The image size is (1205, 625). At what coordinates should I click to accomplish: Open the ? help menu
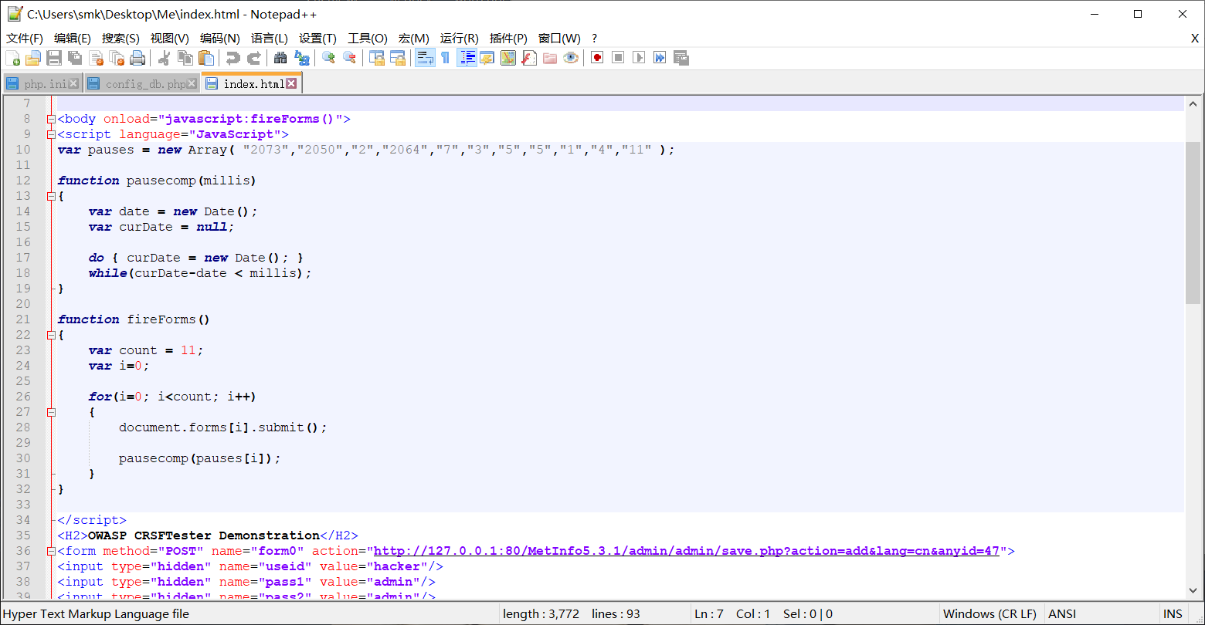click(x=594, y=38)
